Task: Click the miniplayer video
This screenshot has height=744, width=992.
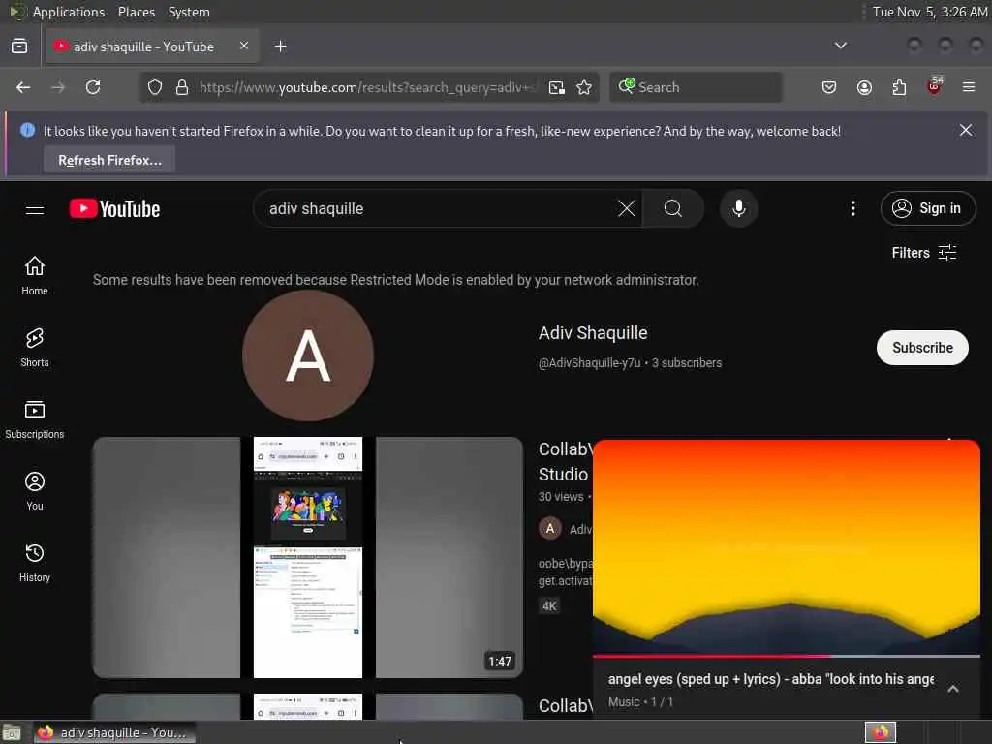Action: [x=786, y=547]
